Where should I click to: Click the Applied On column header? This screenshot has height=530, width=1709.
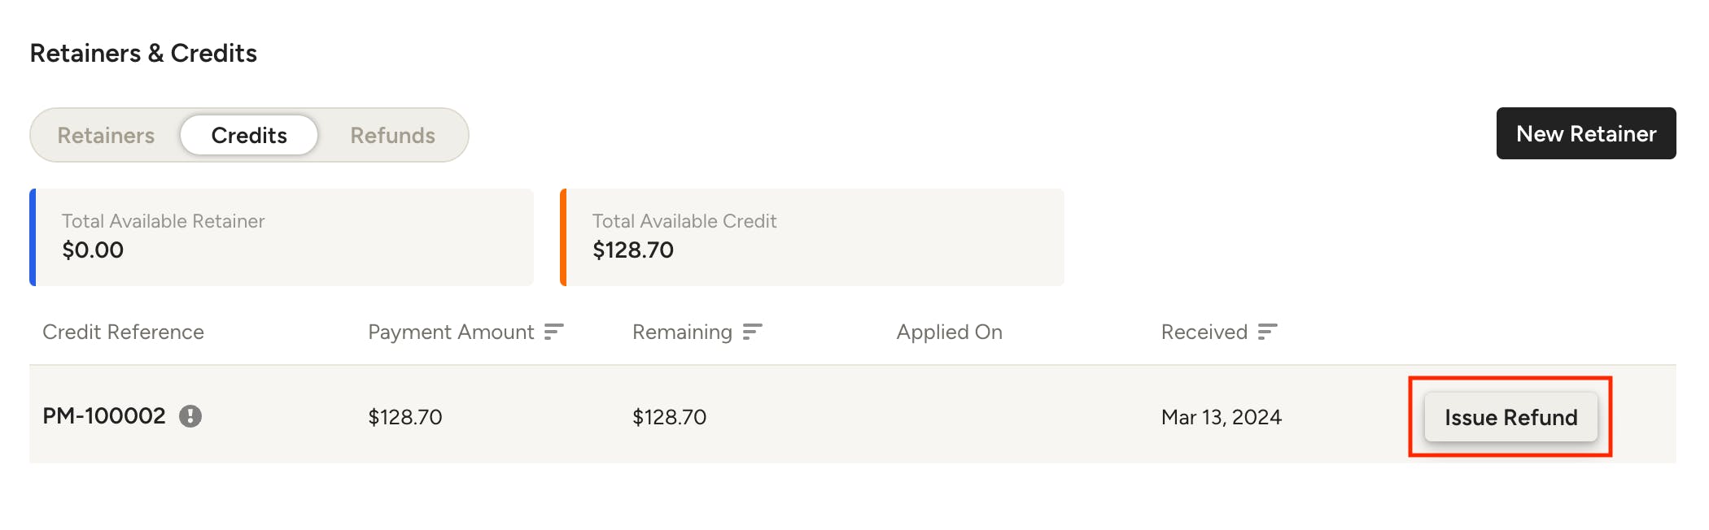[x=950, y=332]
